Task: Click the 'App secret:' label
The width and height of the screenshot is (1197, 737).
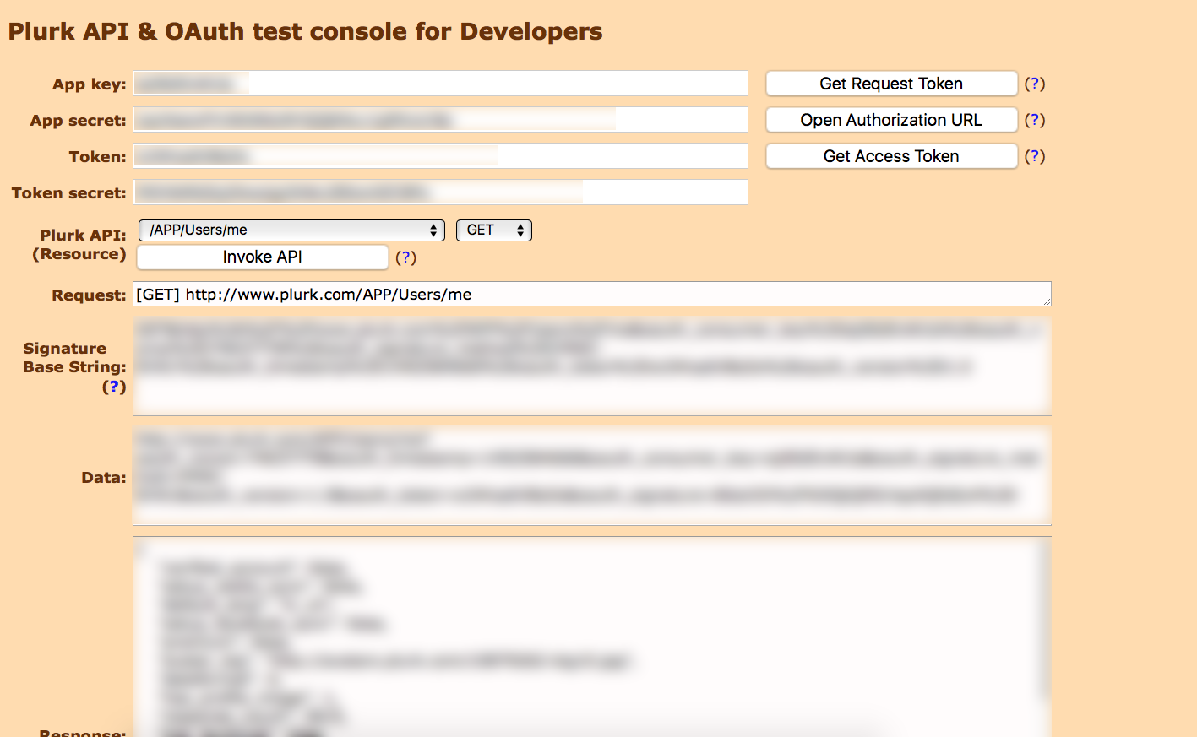Action: coord(79,121)
